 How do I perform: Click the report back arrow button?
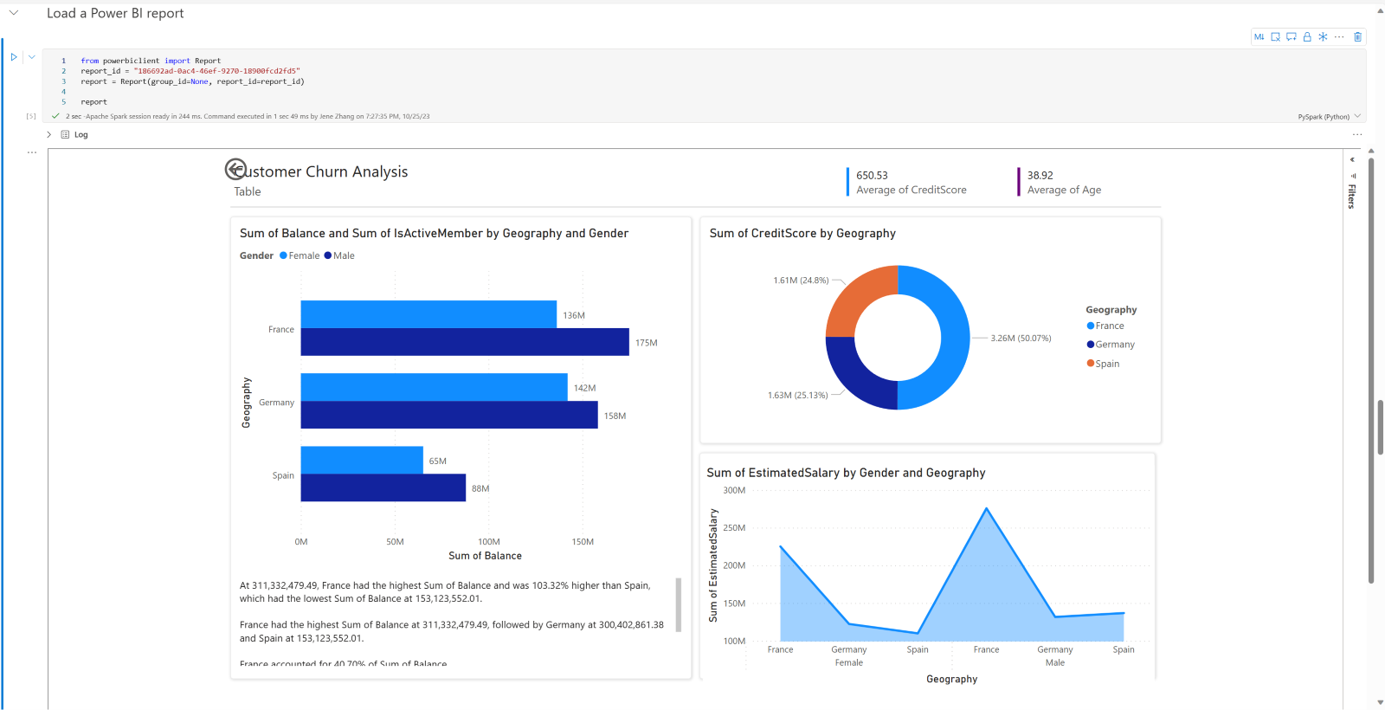click(235, 169)
